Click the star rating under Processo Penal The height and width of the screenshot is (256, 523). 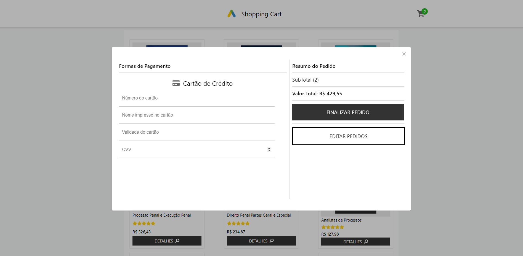(144, 223)
